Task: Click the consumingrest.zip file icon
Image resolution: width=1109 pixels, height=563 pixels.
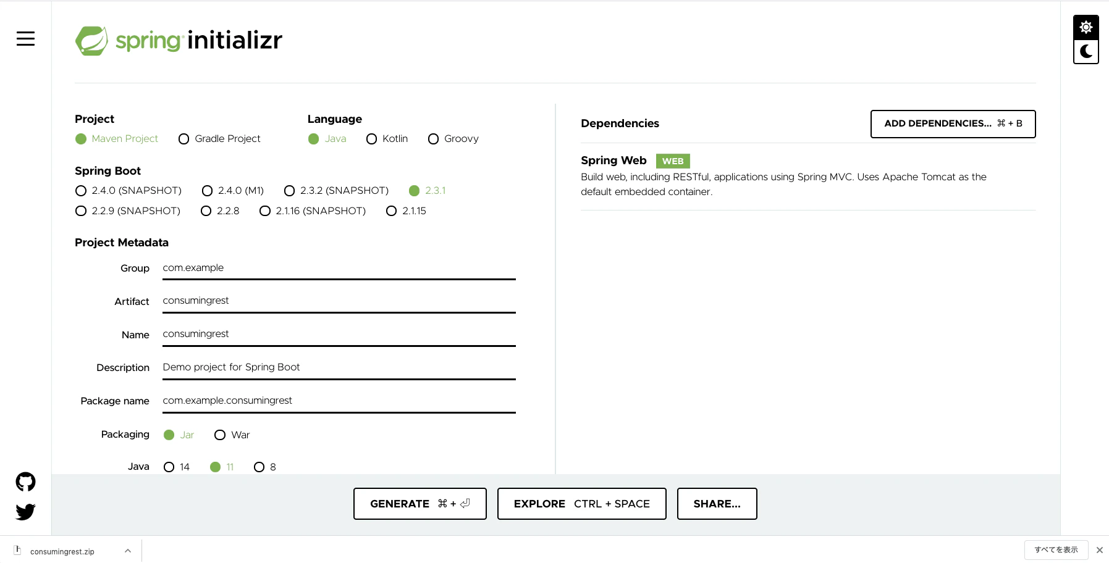Action: coord(17,550)
